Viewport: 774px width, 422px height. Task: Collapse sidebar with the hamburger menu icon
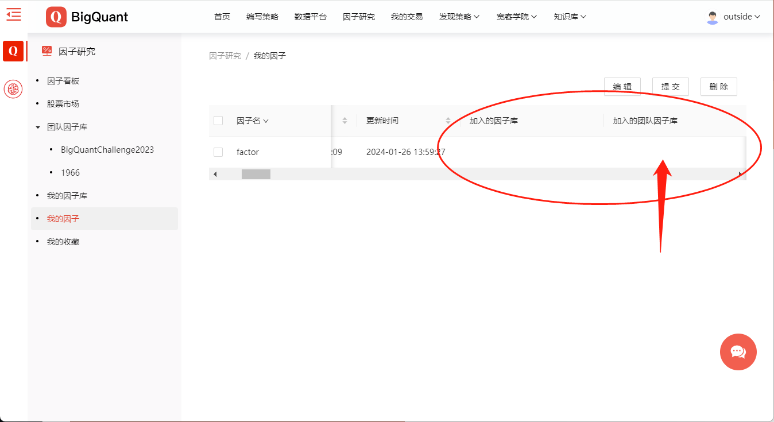[x=14, y=15]
